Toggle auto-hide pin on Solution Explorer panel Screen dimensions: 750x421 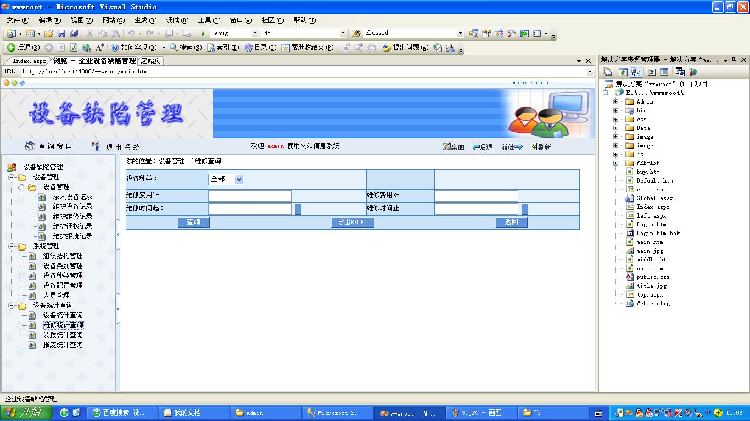[x=734, y=60]
